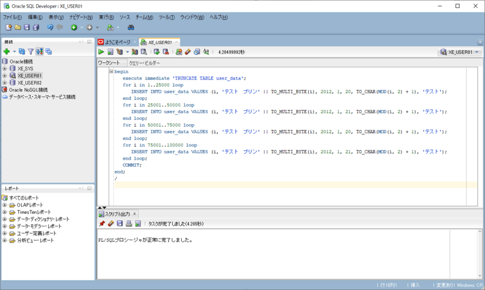Click Unshared SQL Worksheet icon

pyautogui.click(x=179, y=52)
